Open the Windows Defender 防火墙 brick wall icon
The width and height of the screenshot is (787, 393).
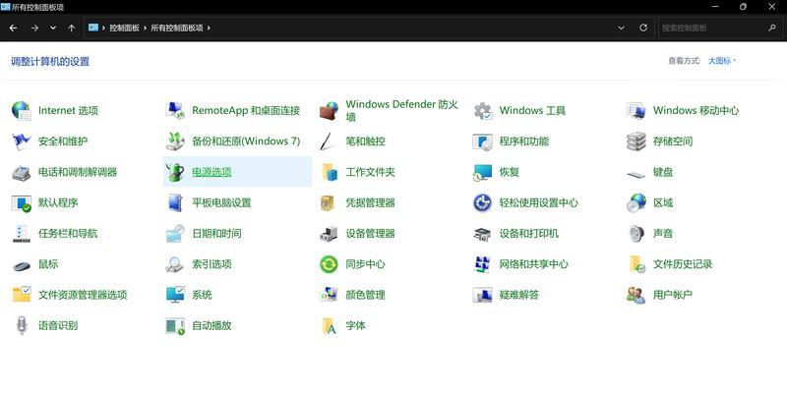click(329, 110)
